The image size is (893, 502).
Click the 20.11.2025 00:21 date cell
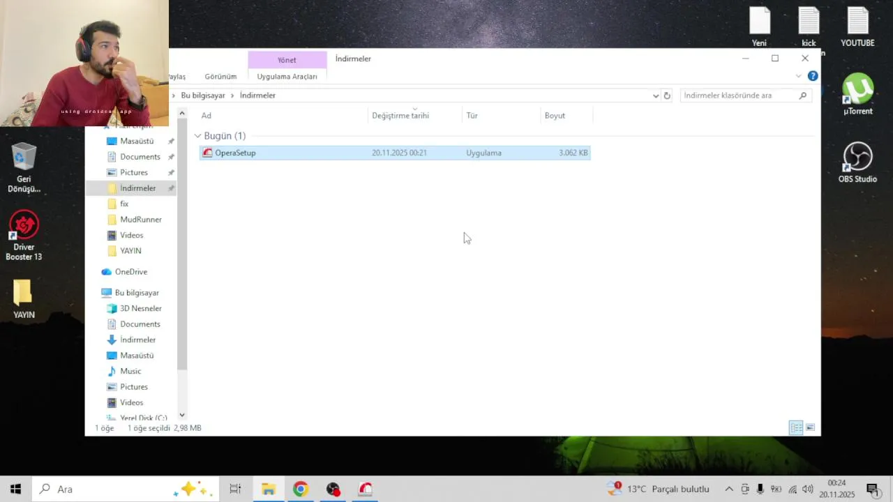tap(399, 153)
